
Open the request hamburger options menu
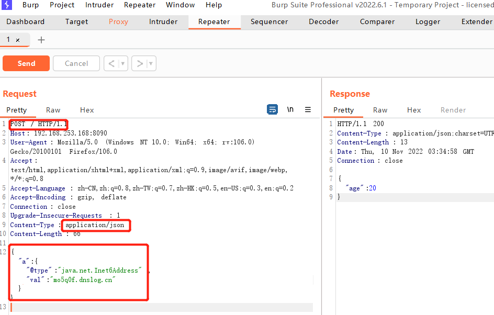click(x=308, y=109)
